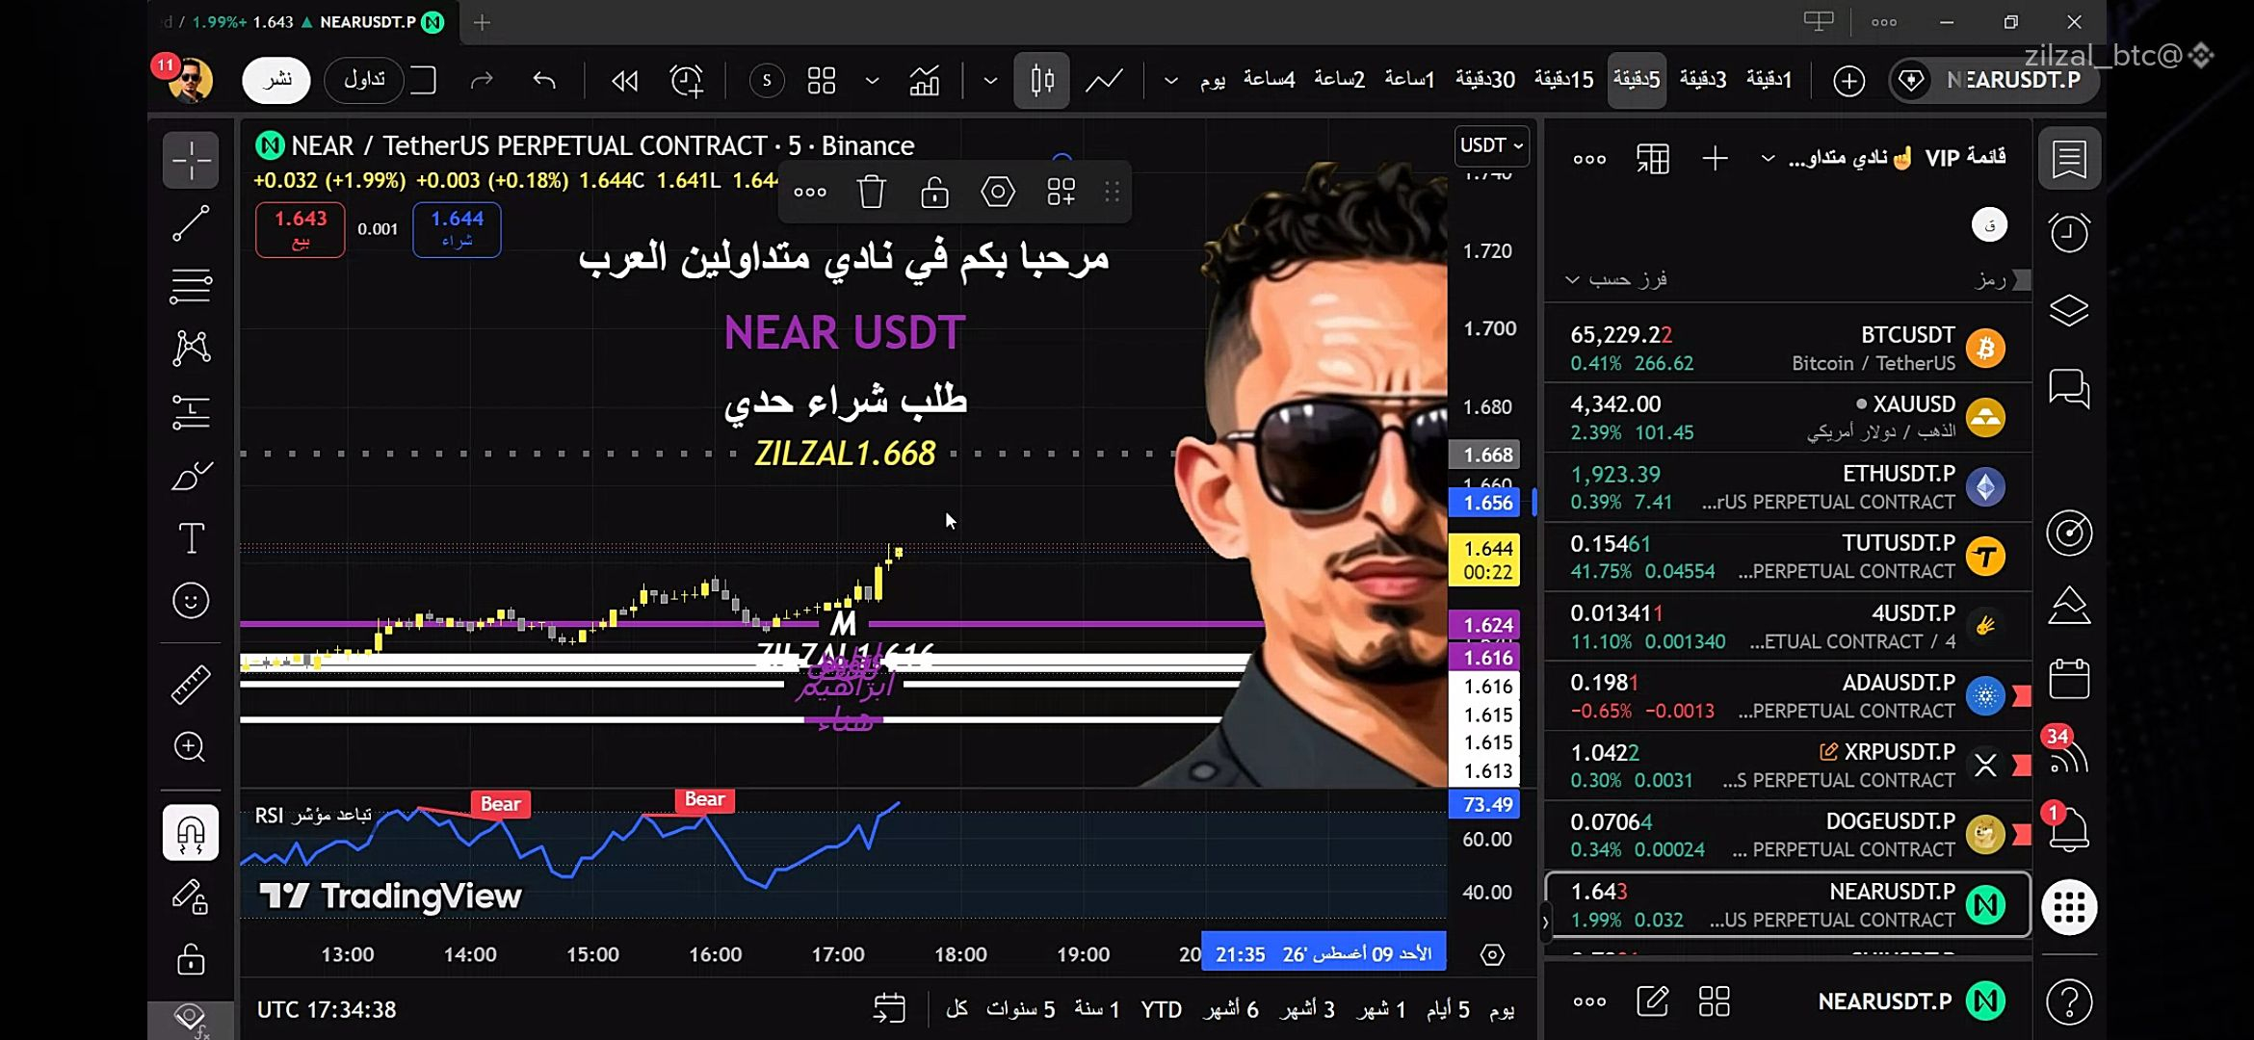The height and width of the screenshot is (1040, 2254).
Task: Click the undo arrow
Action: 544,80
